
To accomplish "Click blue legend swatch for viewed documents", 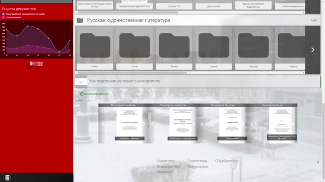I will [x=3, y=14].
